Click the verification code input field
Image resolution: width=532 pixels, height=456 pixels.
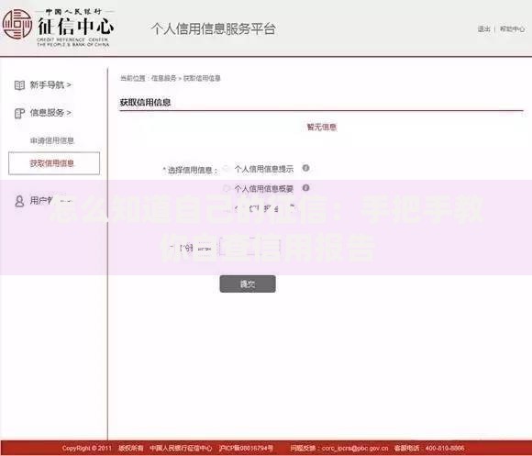(x=250, y=247)
